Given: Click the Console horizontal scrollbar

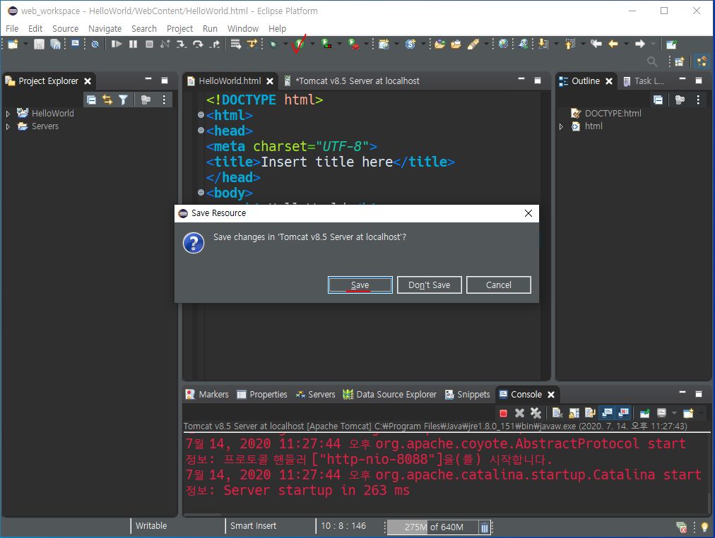Looking at the screenshot, I should point(203,515).
